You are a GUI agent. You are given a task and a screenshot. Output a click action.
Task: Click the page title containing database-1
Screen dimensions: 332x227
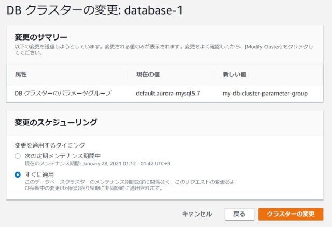click(94, 10)
